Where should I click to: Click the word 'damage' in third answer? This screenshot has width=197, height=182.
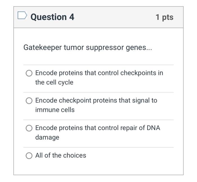[47, 137]
